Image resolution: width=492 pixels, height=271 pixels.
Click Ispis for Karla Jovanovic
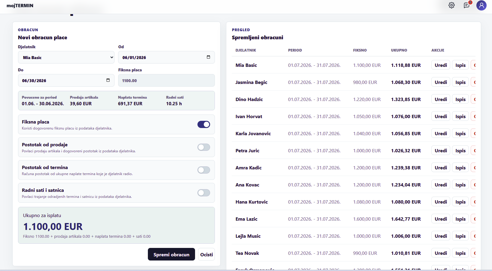click(460, 133)
